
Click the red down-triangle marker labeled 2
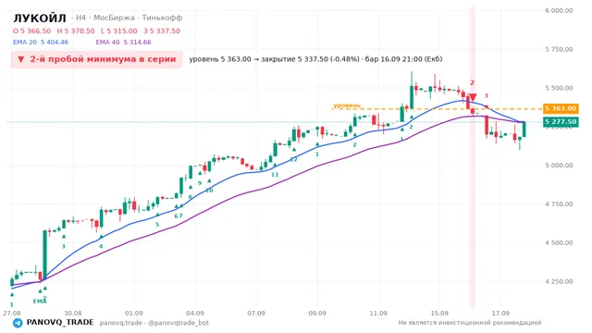click(473, 98)
